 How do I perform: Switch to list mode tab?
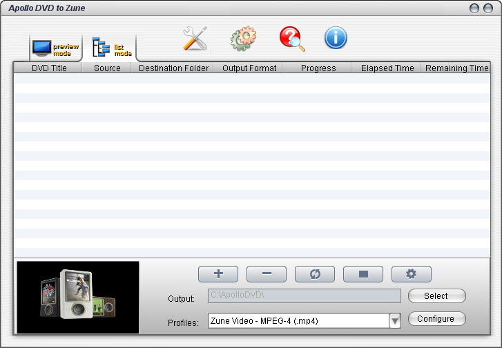110,48
